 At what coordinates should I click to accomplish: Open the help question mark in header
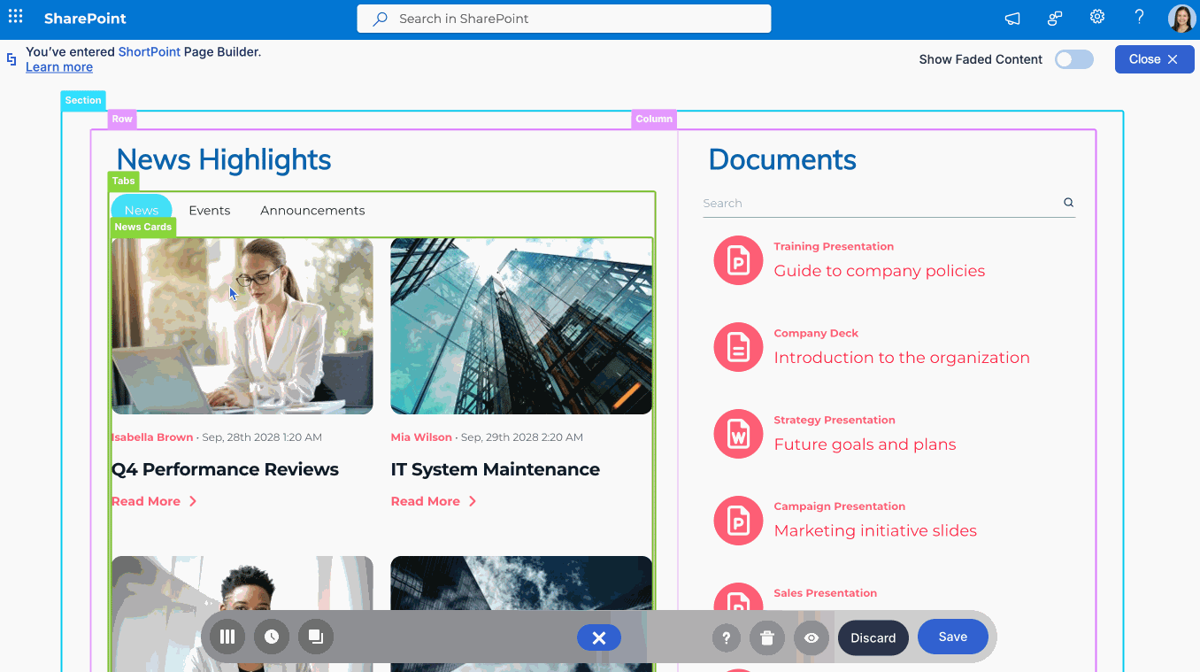point(1140,17)
